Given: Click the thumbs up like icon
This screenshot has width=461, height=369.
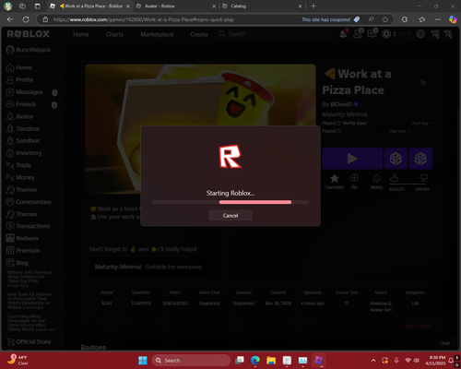Looking at the screenshot, I should point(395,178).
